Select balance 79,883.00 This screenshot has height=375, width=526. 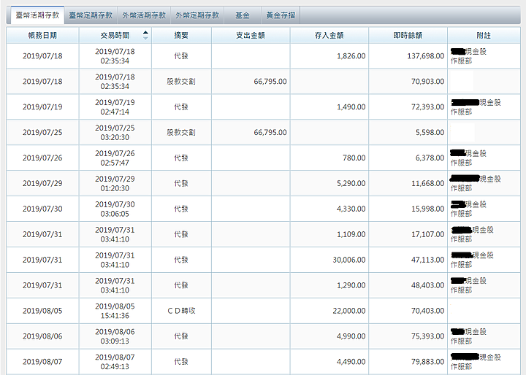427,362
